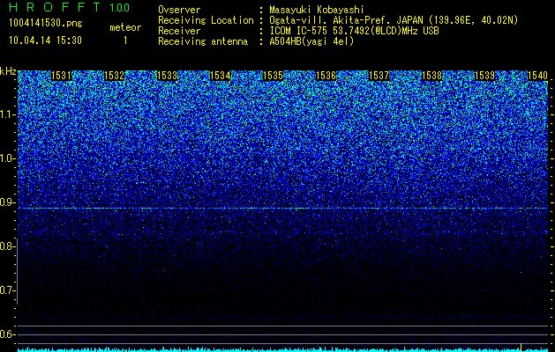This screenshot has width=555, height=352.
Task: Click the 1539 time marker
Action: 484,76
